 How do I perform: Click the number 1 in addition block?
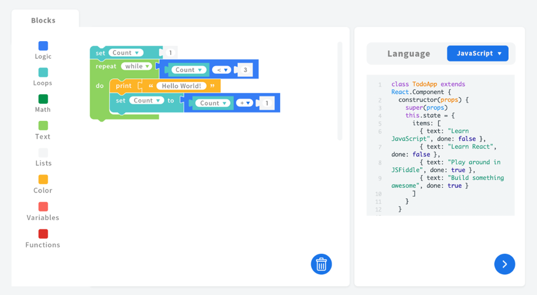(x=267, y=103)
